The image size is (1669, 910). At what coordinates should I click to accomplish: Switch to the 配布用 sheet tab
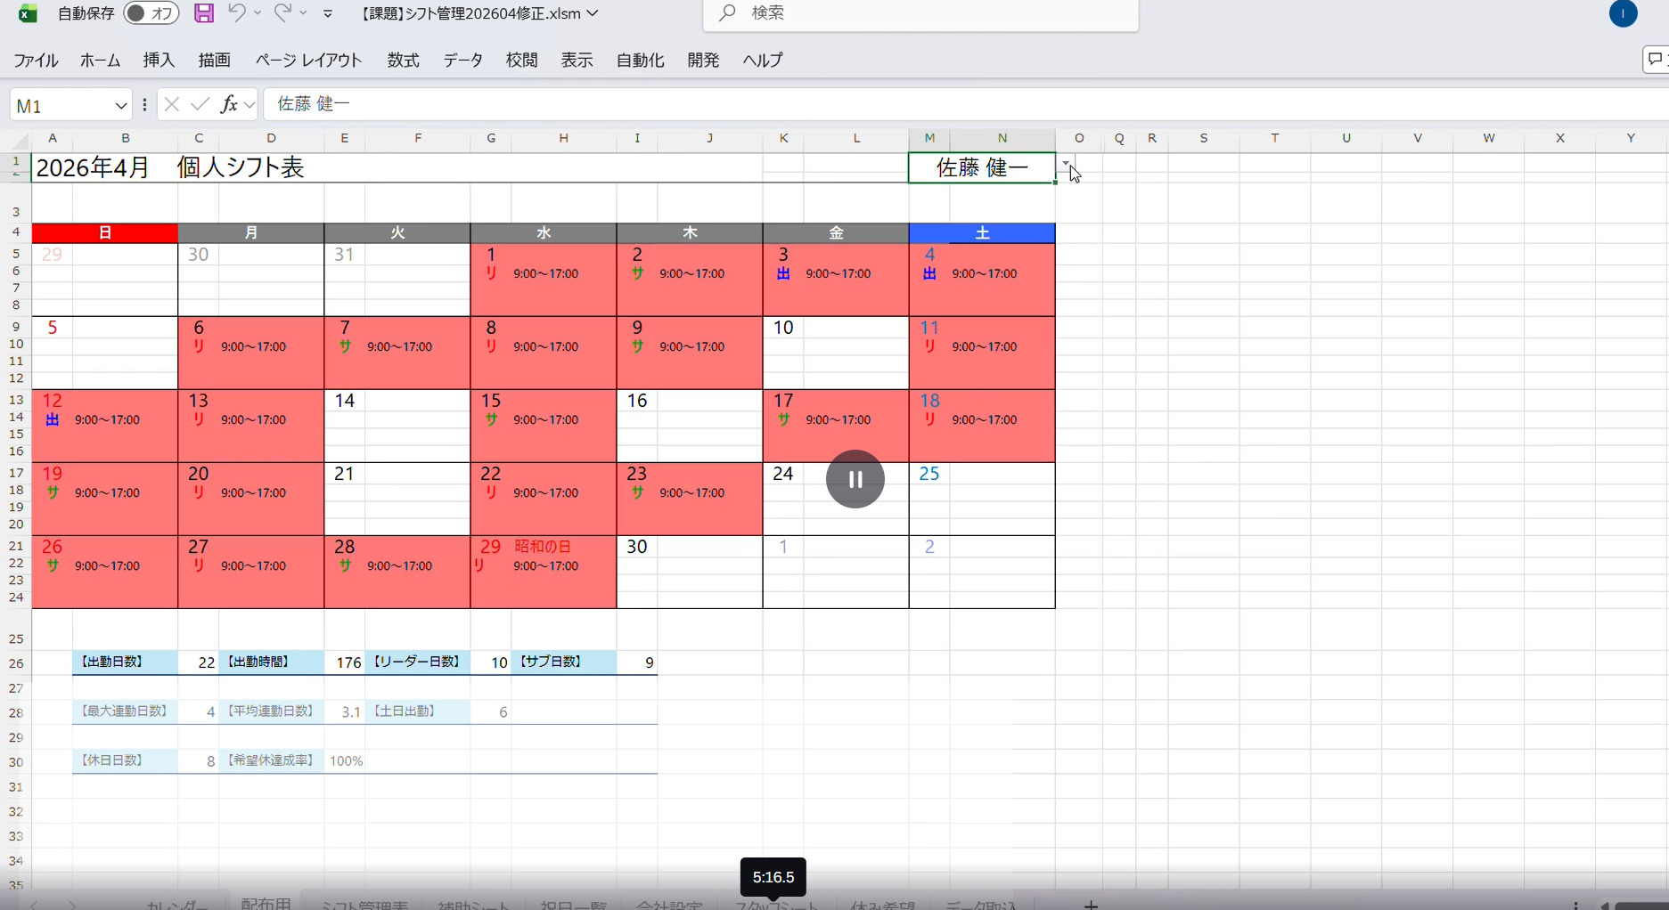click(266, 903)
